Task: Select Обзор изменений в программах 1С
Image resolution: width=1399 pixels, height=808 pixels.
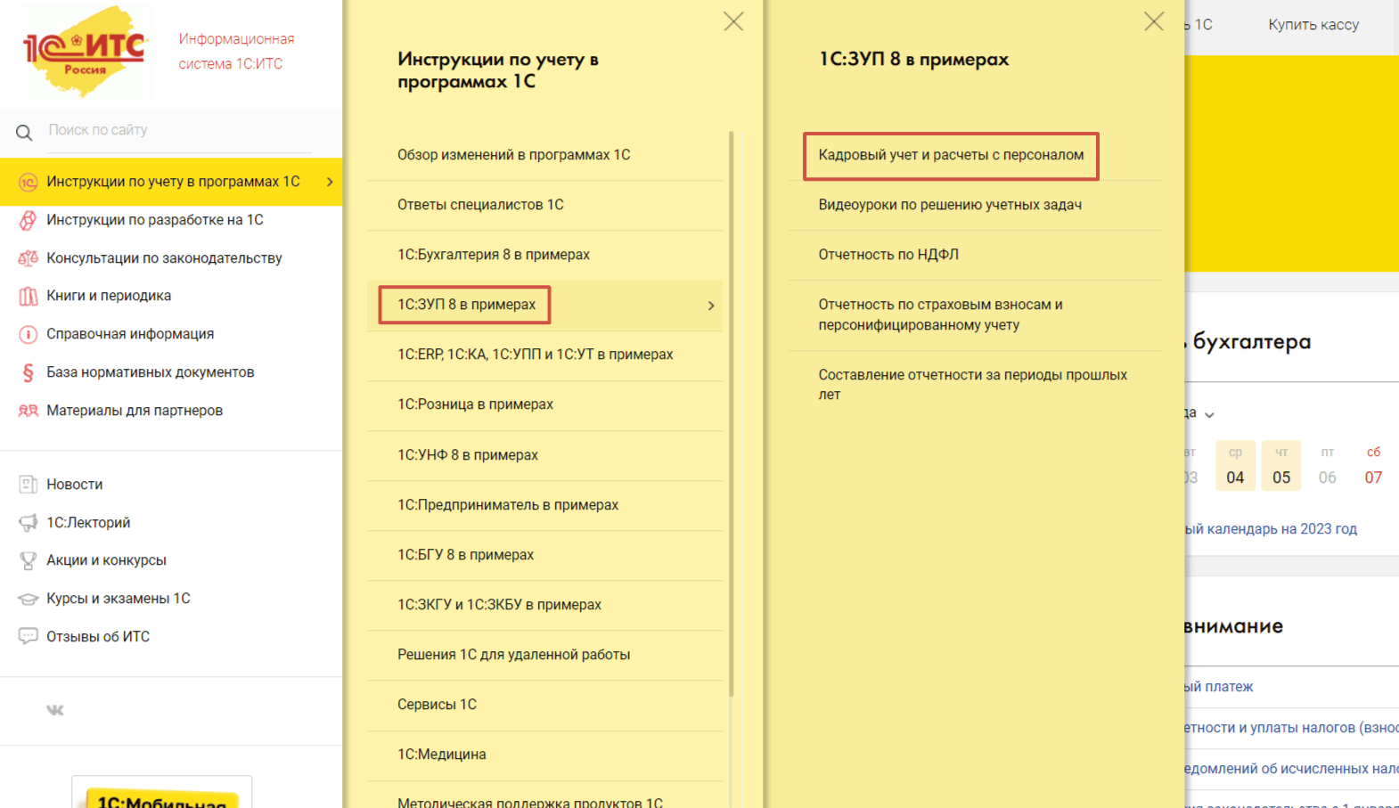Action: point(544,155)
